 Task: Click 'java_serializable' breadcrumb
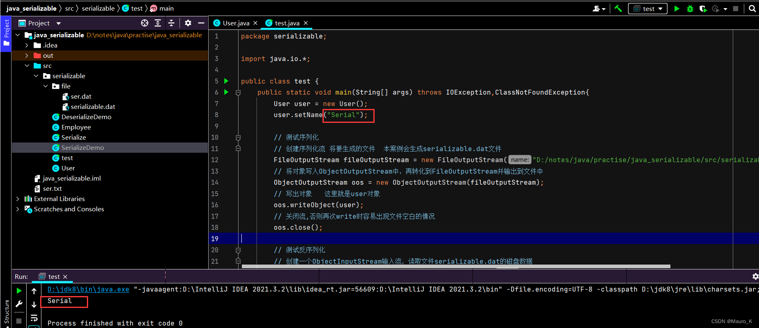pyautogui.click(x=32, y=8)
